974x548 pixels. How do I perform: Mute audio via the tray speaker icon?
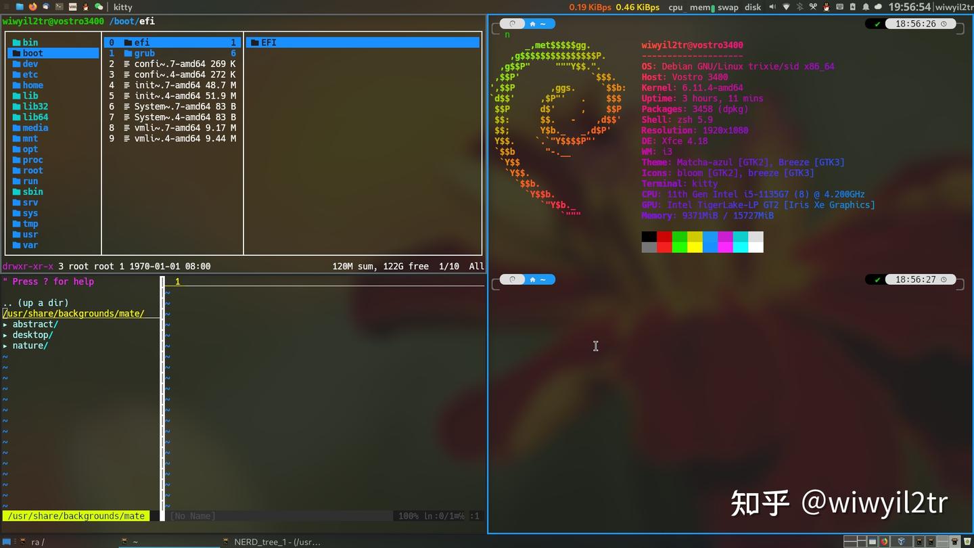tap(772, 6)
